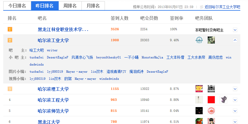The width and height of the screenshot is (248, 124).
Task: Open the 哈尔滨工业大学 forum link
Action: point(53,40)
